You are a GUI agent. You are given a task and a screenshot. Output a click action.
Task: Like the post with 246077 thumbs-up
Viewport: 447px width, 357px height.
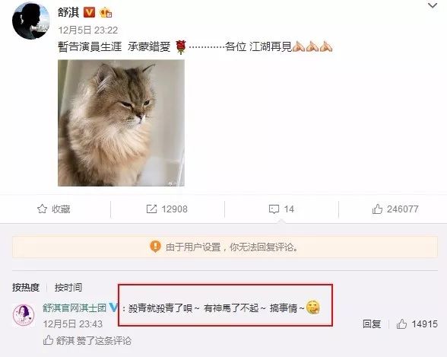[377, 209]
